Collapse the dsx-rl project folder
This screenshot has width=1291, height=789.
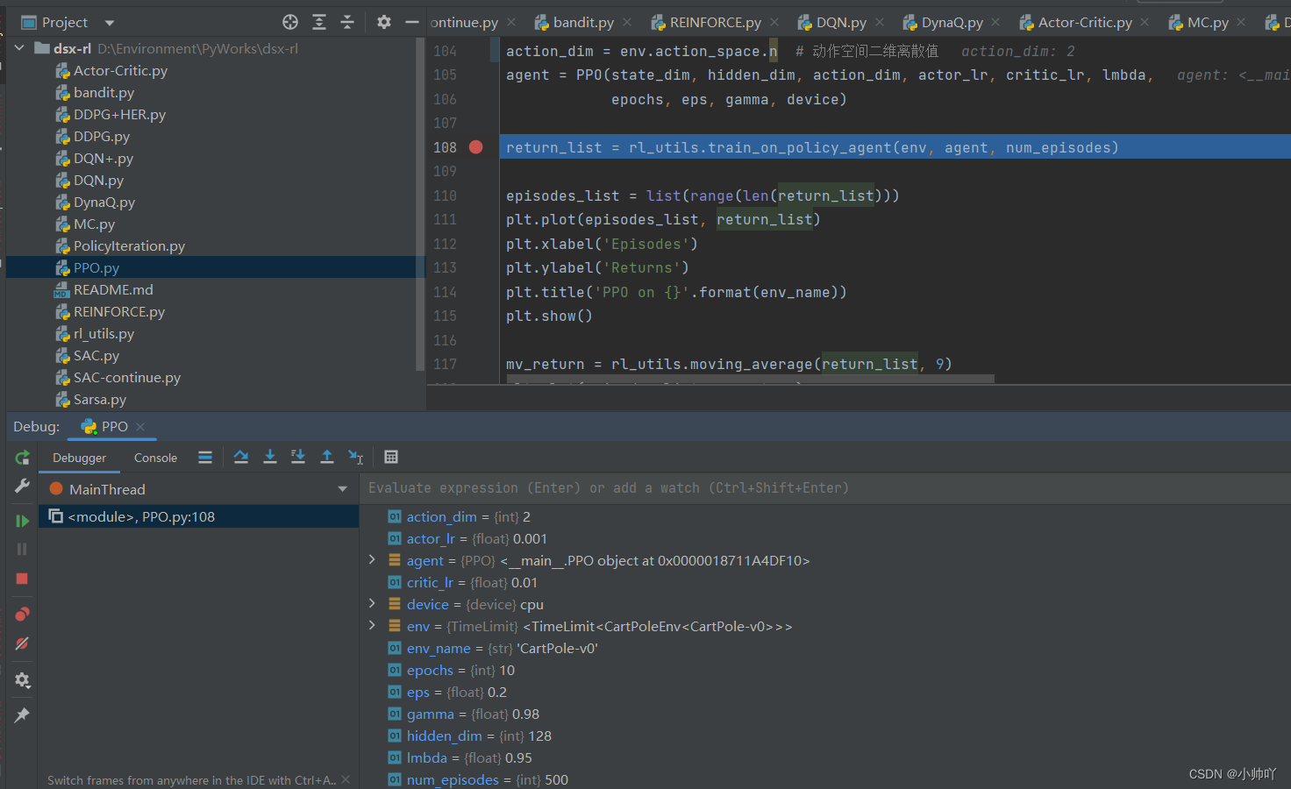(19, 48)
